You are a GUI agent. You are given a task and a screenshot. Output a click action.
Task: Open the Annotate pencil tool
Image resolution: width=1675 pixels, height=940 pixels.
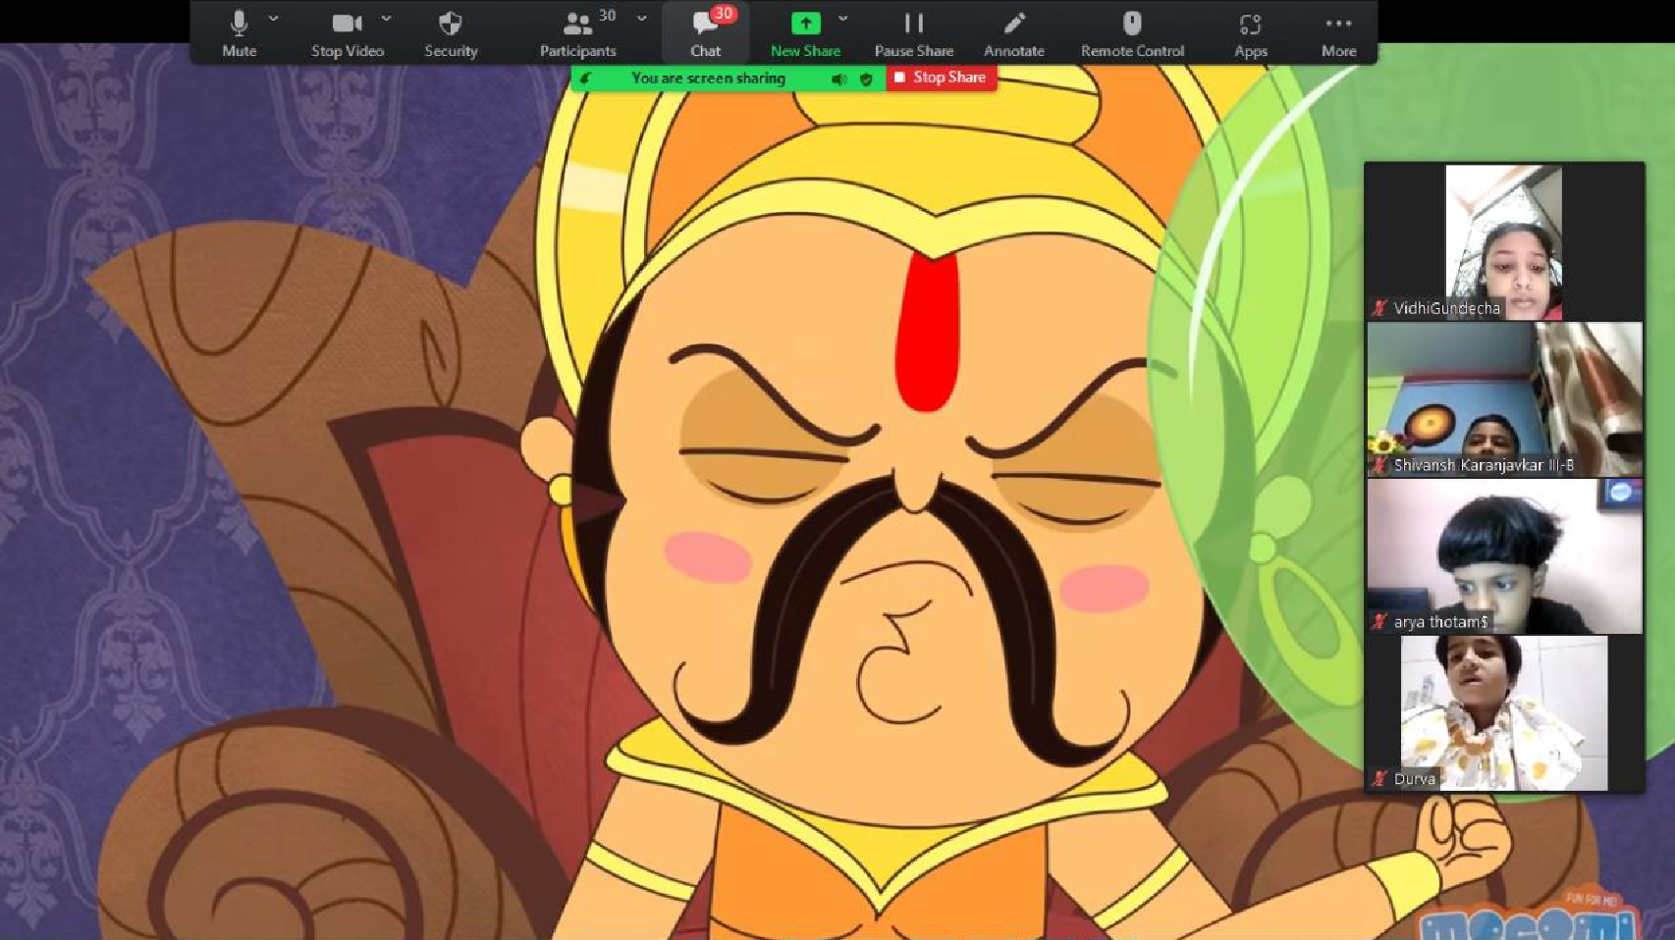pyautogui.click(x=1014, y=32)
